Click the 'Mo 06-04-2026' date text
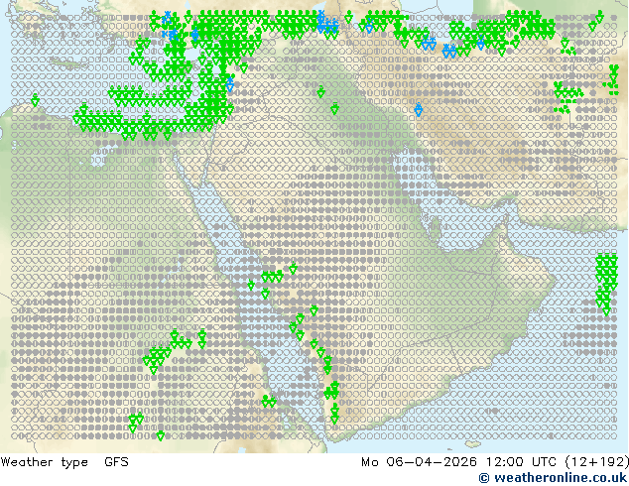Viewport: 629px width, 486px height. pos(419,462)
